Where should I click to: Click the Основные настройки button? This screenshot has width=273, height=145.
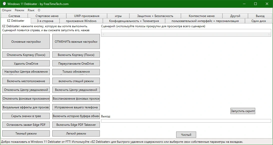26,41
